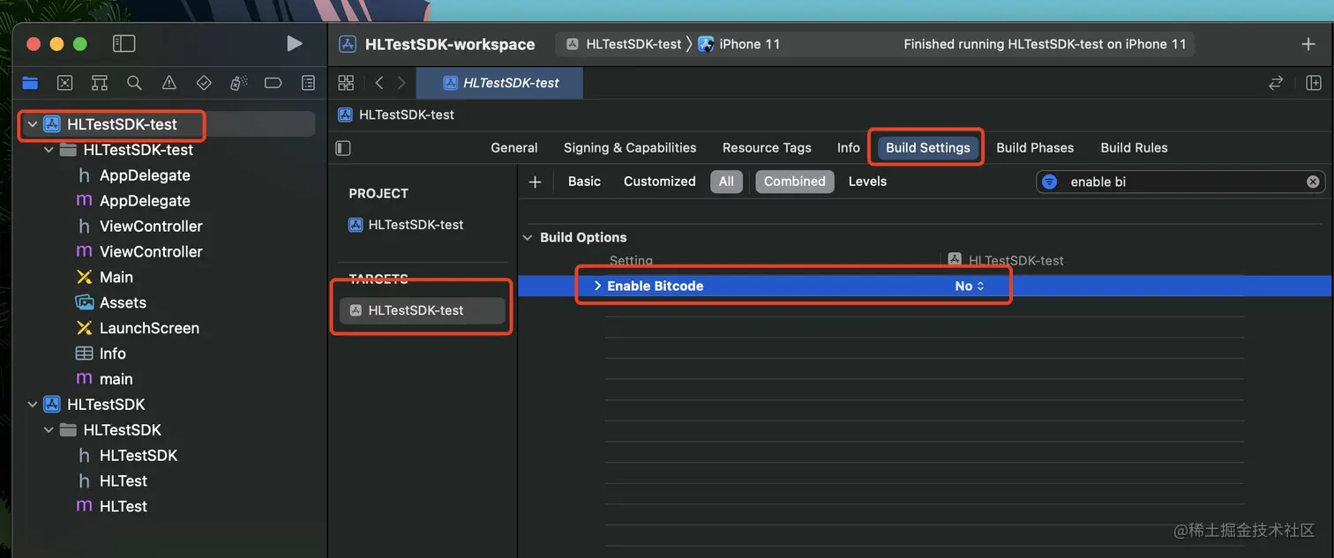This screenshot has width=1334, height=558.
Task: Open the Issue navigator warning icon
Action: [169, 83]
